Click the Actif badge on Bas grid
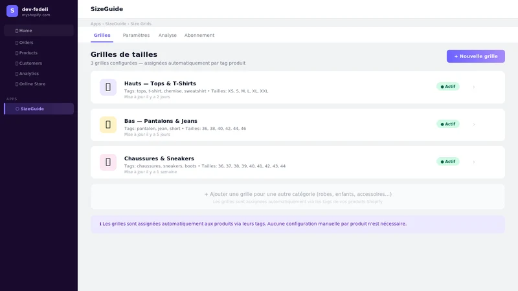518x291 pixels. tap(448, 124)
